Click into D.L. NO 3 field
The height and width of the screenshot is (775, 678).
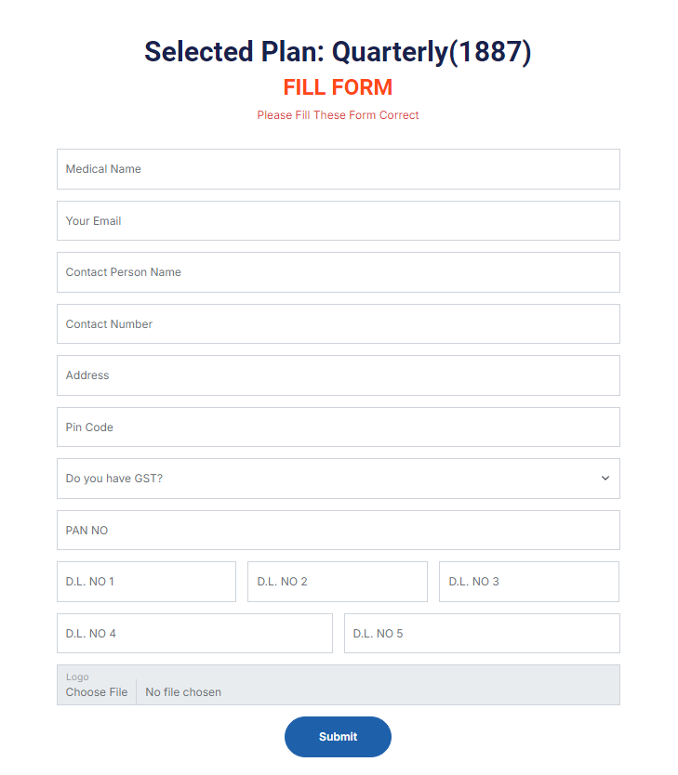[528, 582]
